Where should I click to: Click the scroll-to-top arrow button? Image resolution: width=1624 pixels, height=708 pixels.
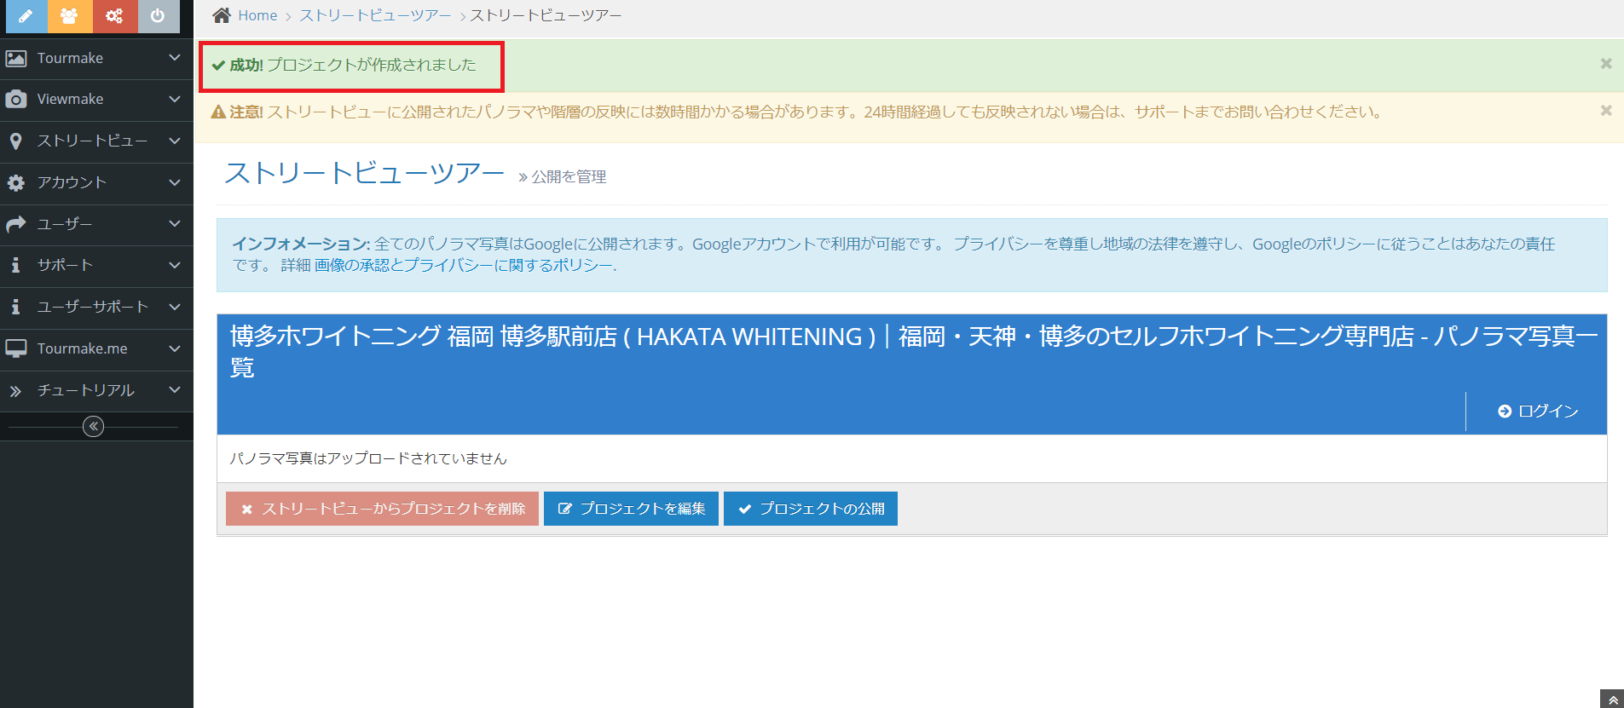pyautogui.click(x=1612, y=699)
